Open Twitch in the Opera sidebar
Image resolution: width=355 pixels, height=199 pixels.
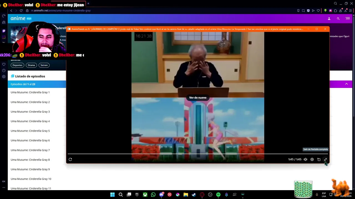coord(4,31)
